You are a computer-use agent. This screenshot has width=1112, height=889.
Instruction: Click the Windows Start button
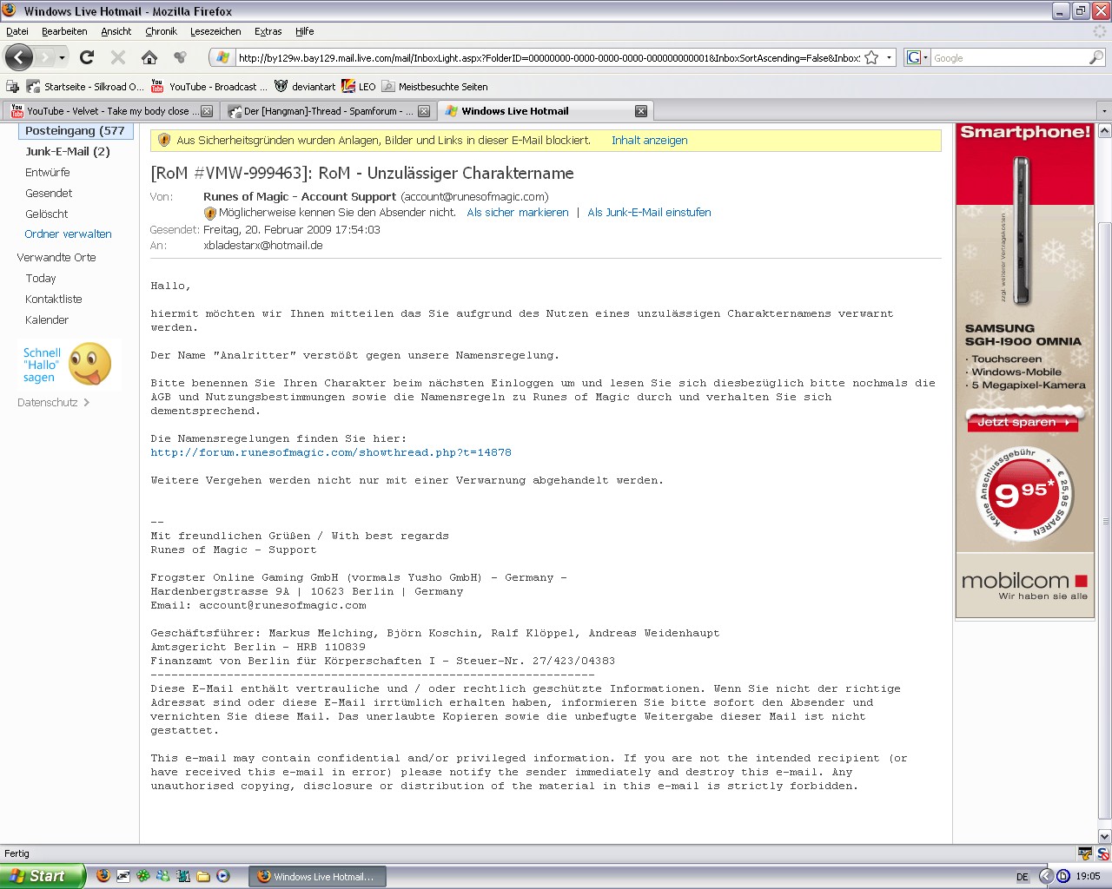click(42, 876)
